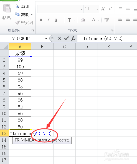Screen dimensions: 137x164
Task: Click cell A8 with value 66
Action: coord(20,100)
